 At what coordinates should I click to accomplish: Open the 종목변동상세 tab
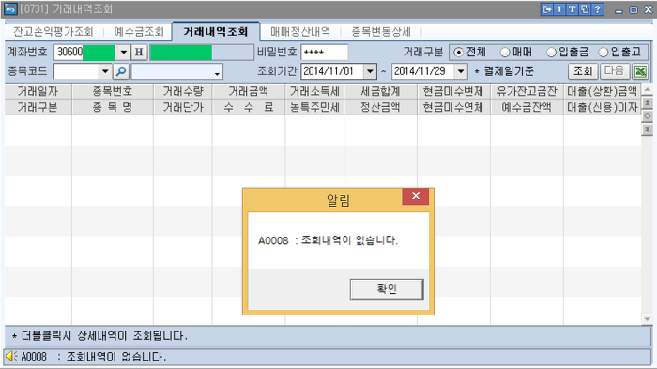(380, 32)
